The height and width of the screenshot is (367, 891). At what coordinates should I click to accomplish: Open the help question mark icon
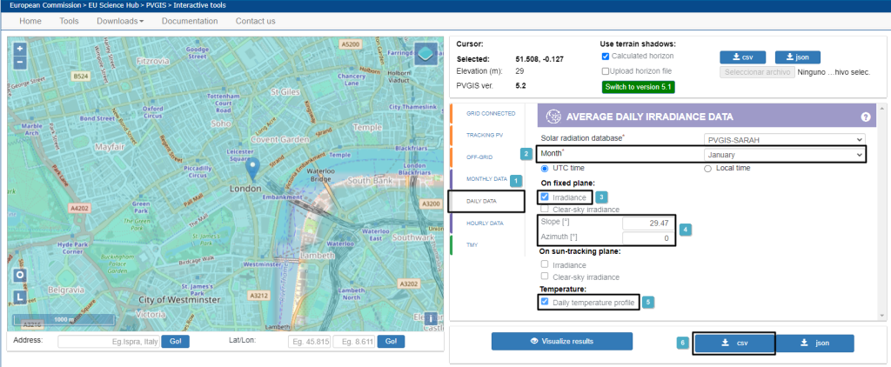[866, 117]
